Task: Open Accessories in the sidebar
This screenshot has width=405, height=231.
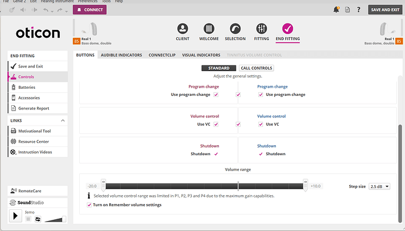Action: [x=38, y=98]
